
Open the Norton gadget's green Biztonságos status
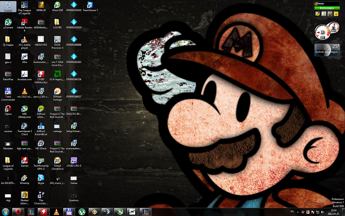pos(327,8)
